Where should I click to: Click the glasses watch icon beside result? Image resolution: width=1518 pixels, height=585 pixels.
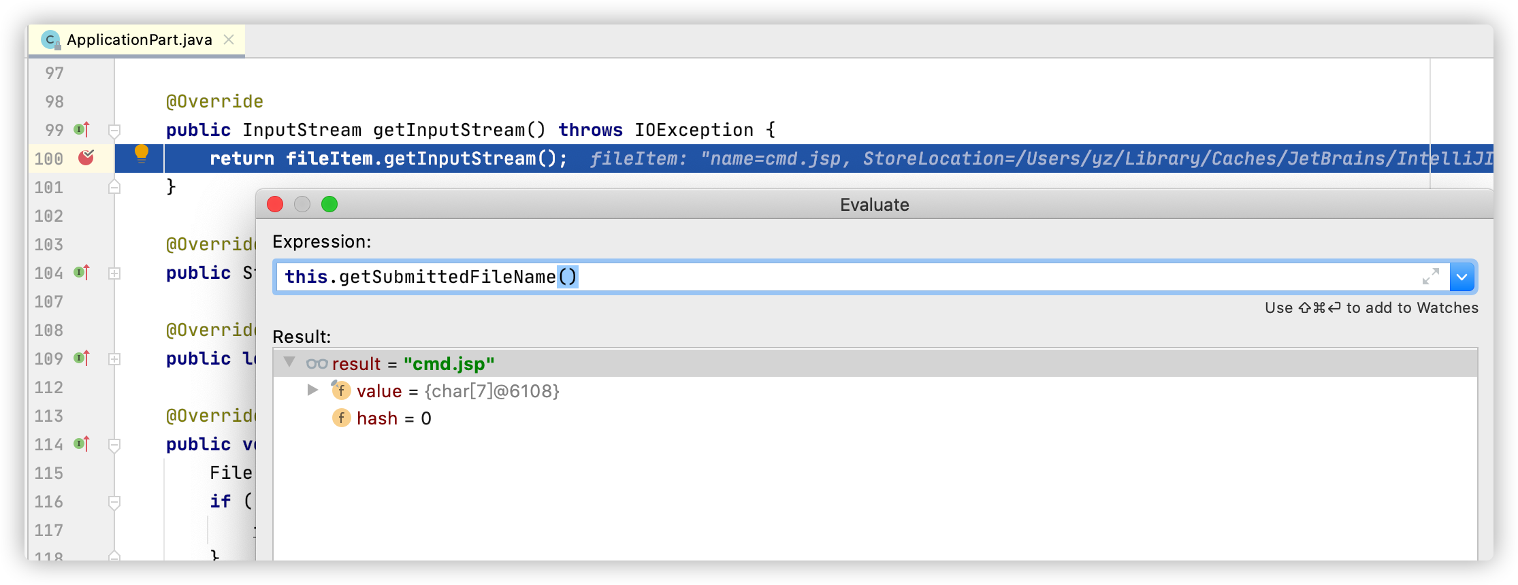317,364
